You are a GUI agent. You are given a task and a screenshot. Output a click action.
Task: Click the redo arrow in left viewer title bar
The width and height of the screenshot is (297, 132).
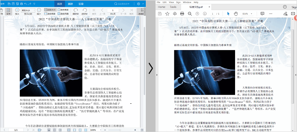(x=30, y=4)
